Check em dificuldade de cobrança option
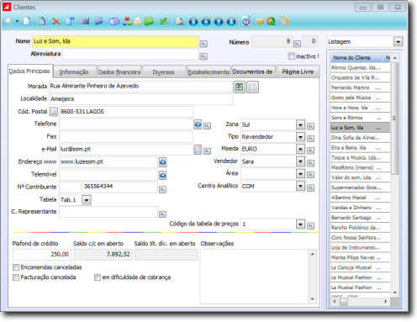Image resolution: width=417 pixels, height=322 pixels. 98,277
